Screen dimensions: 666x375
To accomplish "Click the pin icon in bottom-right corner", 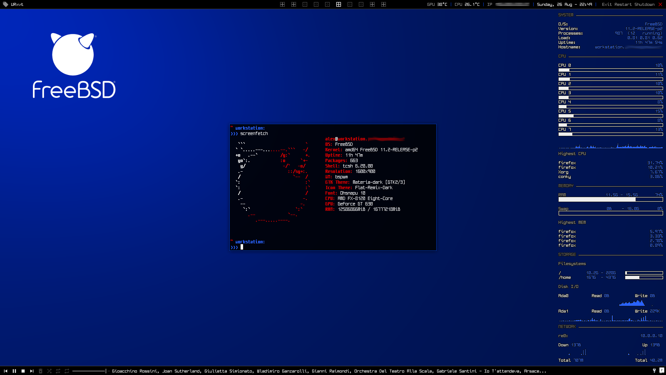I will point(654,370).
